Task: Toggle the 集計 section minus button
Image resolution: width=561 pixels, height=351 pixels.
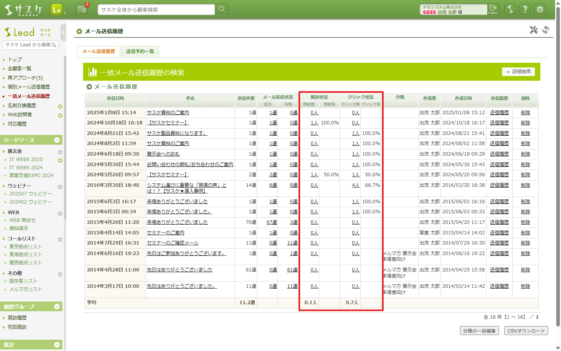Action: (57, 345)
